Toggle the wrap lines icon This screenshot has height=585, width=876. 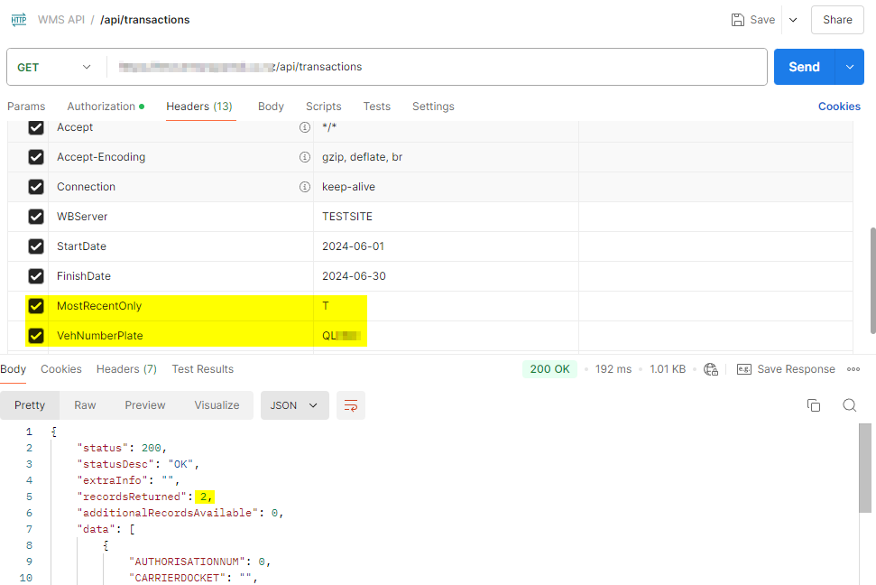point(351,405)
